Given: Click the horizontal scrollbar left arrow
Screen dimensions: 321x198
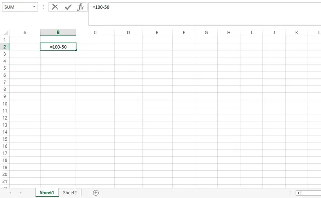Looking at the screenshot, I should pos(298,193).
